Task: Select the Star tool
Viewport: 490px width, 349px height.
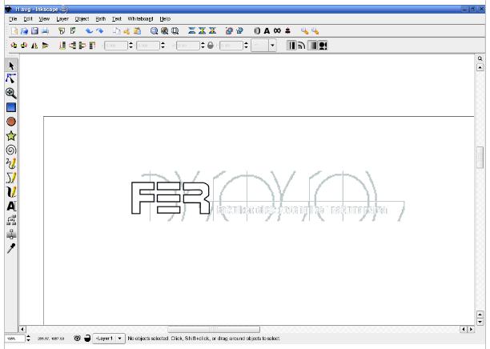Action: coord(11,136)
